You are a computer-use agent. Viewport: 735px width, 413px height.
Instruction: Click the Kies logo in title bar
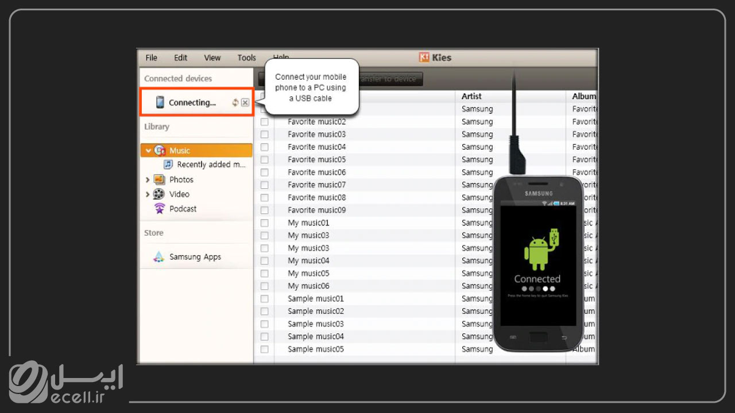(x=424, y=57)
